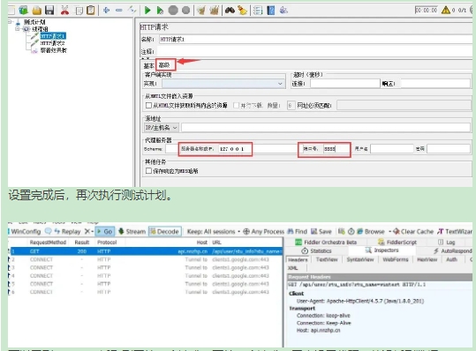Open the client implementation dropdown

pos(223,84)
